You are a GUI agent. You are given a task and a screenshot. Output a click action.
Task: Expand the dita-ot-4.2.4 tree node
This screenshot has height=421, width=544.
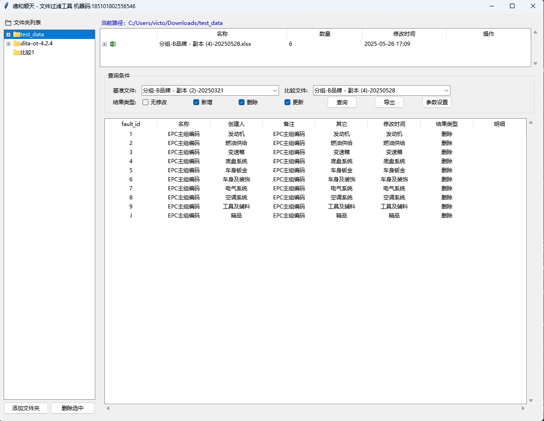click(8, 44)
